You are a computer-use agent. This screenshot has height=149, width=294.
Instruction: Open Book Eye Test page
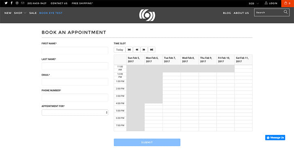point(51,13)
